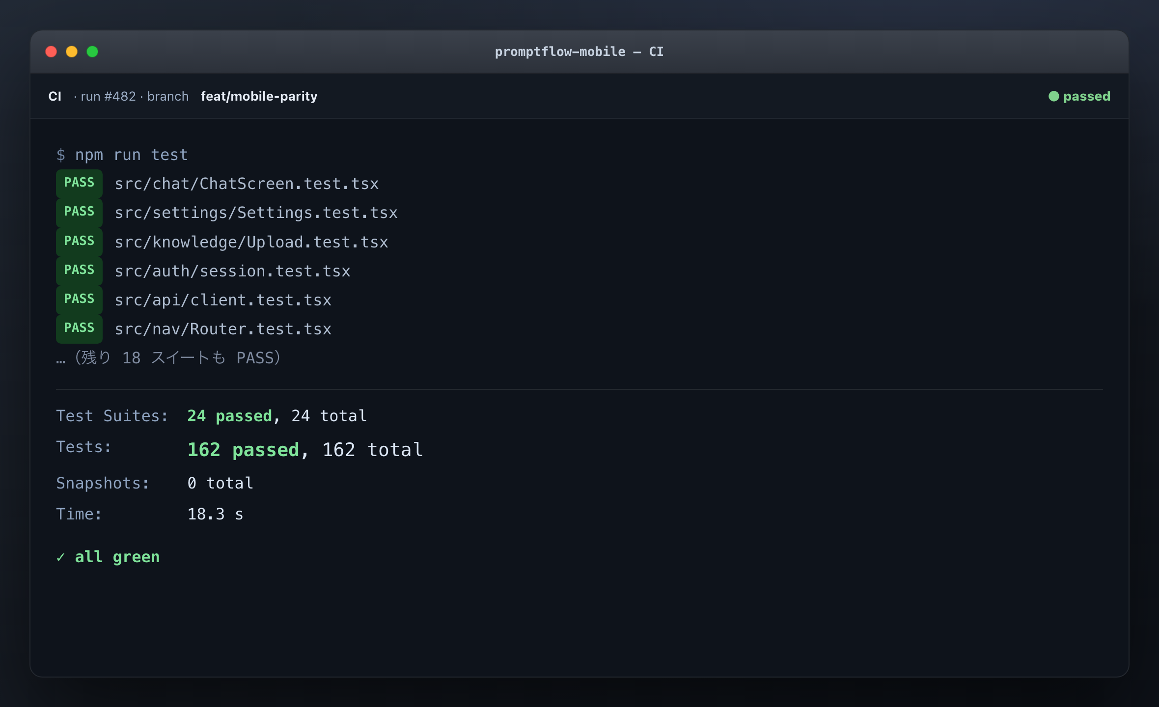
Task: Click the Tests: label
Action: [x=83, y=447]
